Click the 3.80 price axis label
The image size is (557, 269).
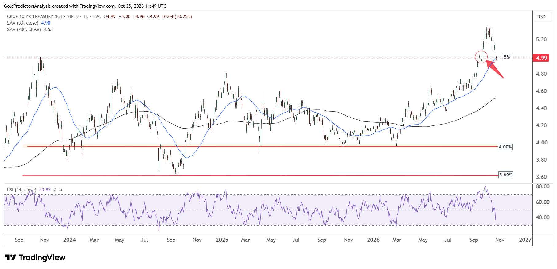point(541,160)
